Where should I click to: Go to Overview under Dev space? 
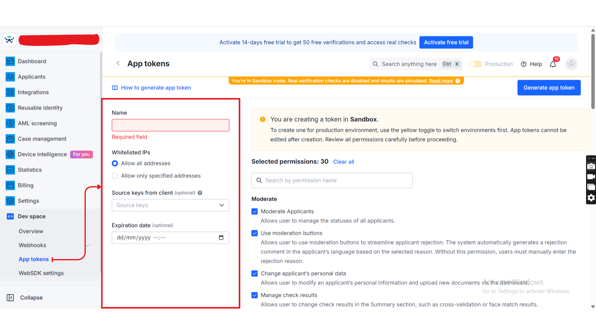31,231
